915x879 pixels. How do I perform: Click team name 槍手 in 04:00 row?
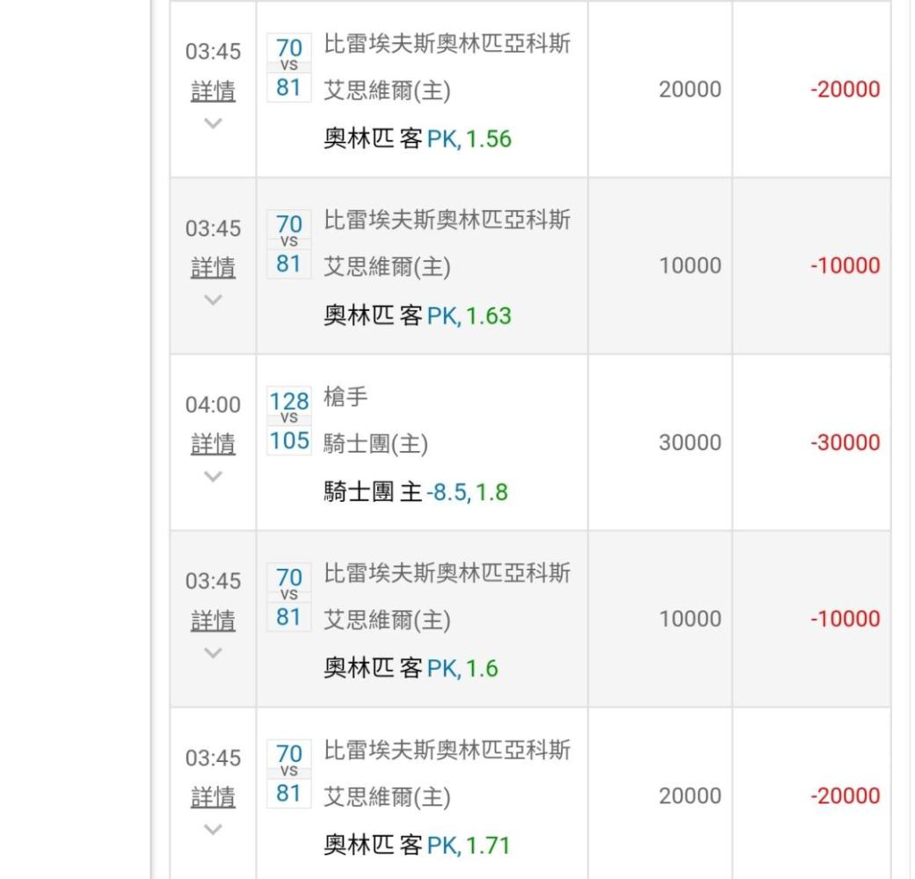[345, 397]
